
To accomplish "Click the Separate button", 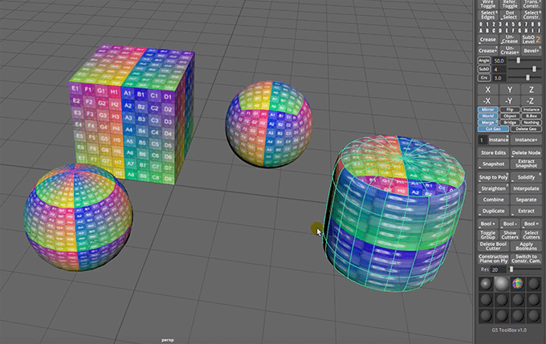I will tap(526, 200).
